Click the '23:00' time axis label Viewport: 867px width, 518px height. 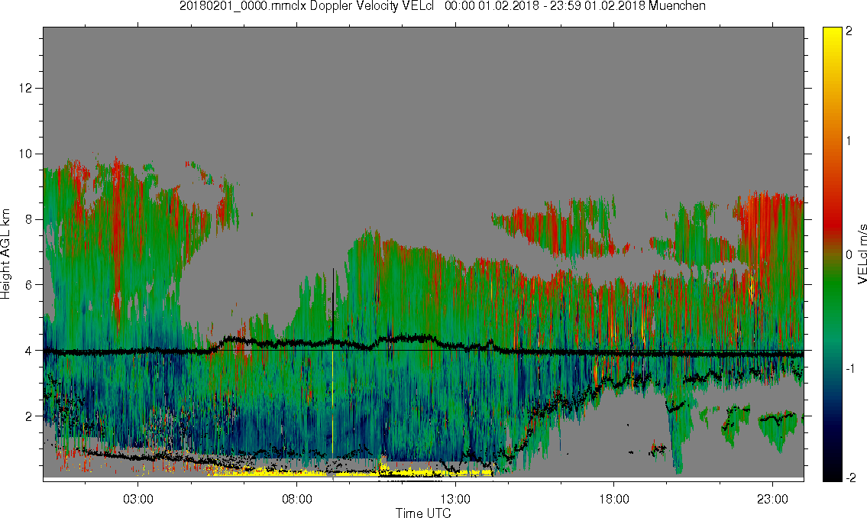pos(772,500)
